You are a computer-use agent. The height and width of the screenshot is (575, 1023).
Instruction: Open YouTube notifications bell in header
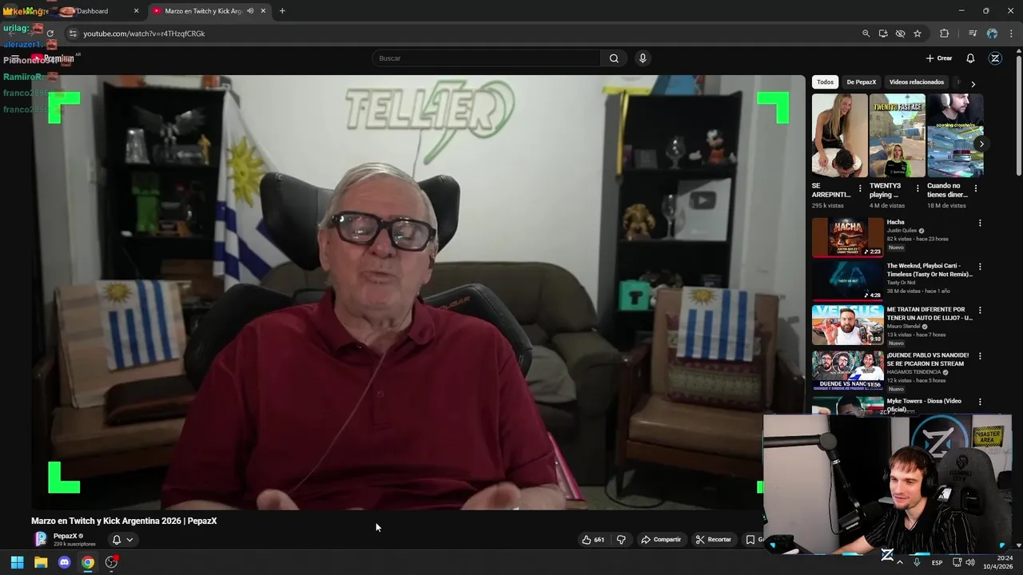(x=970, y=58)
